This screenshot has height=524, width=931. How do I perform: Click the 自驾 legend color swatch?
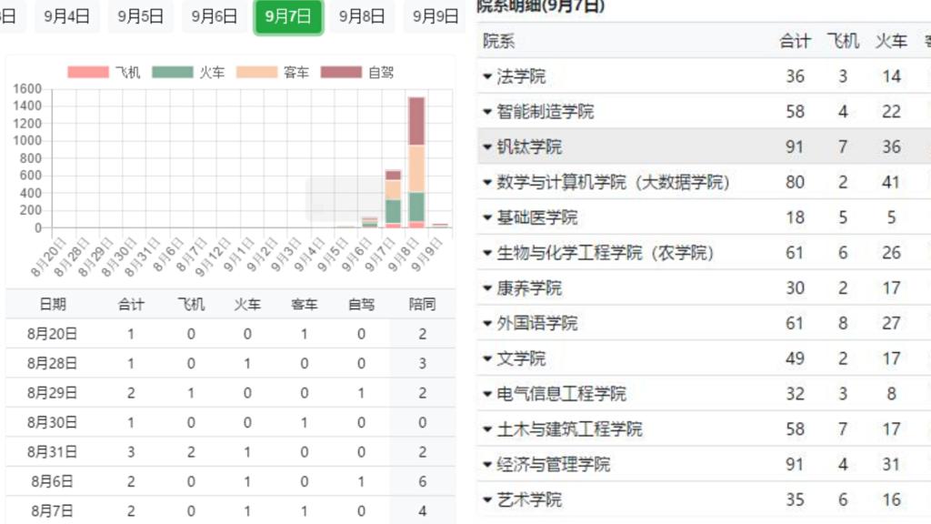coord(341,73)
